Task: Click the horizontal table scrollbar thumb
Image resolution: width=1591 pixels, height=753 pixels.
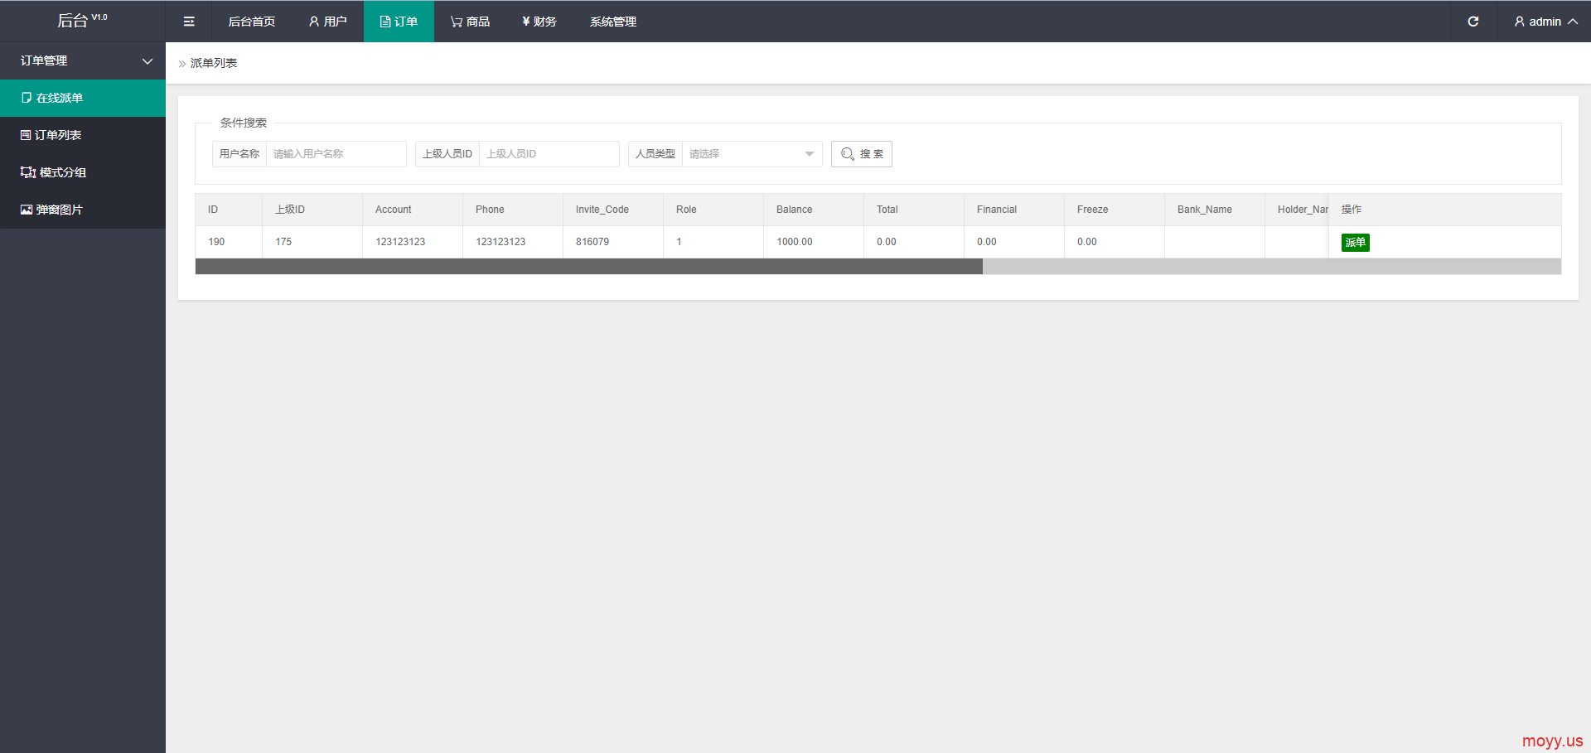Action: (x=589, y=267)
